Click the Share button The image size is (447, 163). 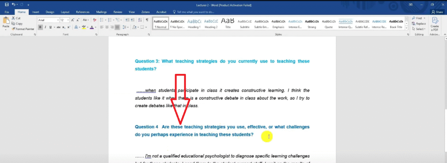pos(437,12)
